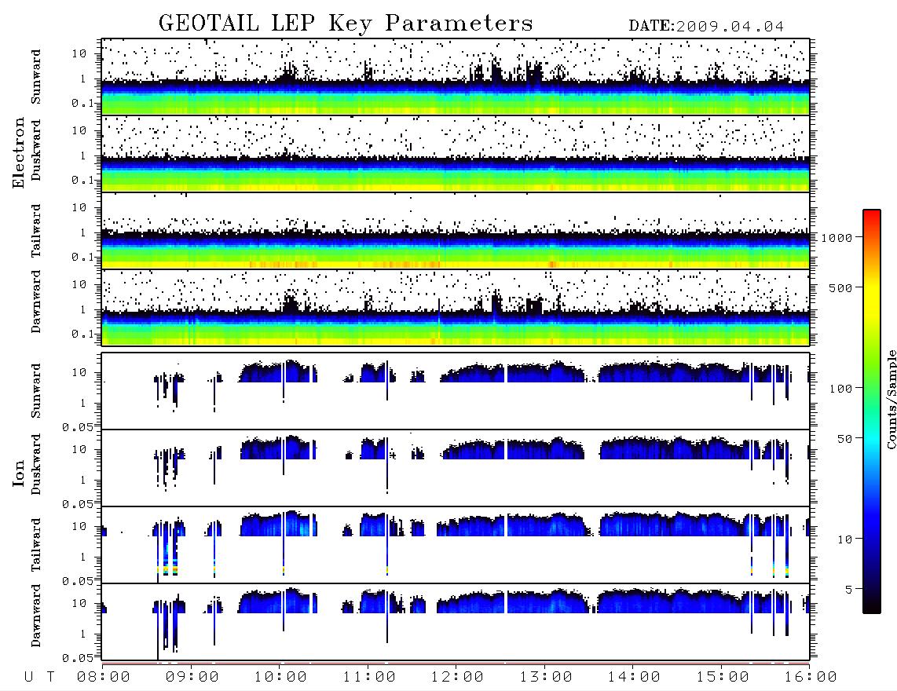Click the 08:00 time tick label

coord(104,678)
